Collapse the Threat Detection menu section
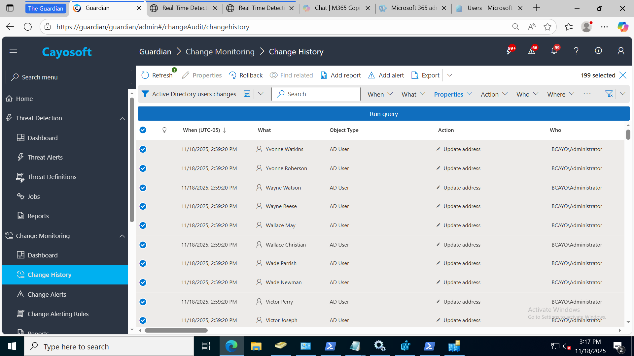 (x=122, y=118)
